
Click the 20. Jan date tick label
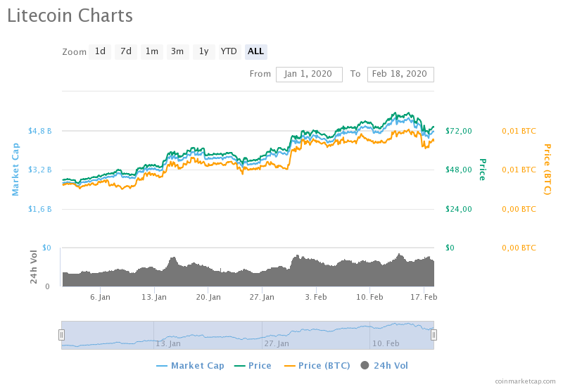click(x=208, y=297)
